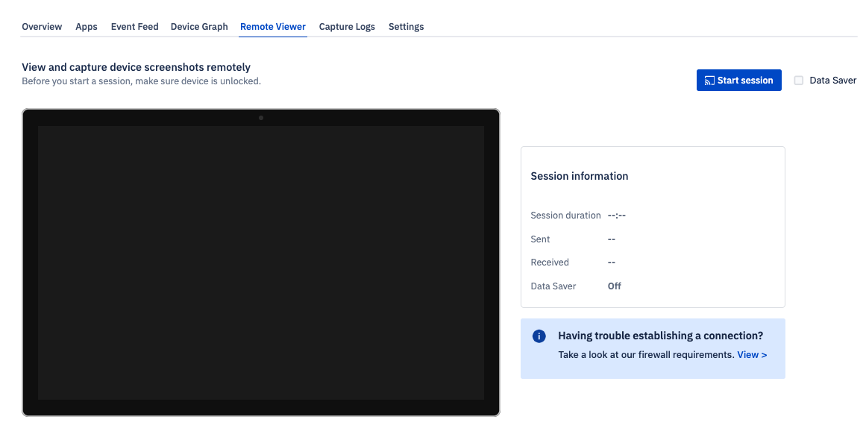
Task: Click the cast icon on Start session button
Action: coord(707,80)
